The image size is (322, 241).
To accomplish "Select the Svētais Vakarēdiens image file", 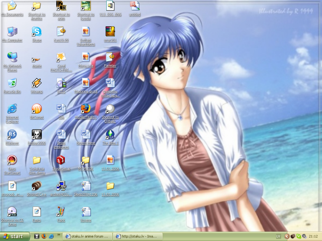I will (x=86, y=36).
